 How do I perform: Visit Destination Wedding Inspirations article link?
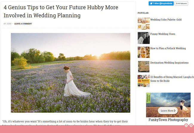(170, 63)
